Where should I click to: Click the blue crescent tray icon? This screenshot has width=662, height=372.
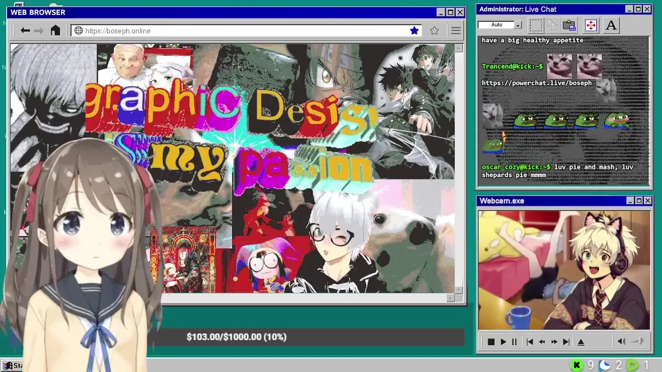(605, 365)
